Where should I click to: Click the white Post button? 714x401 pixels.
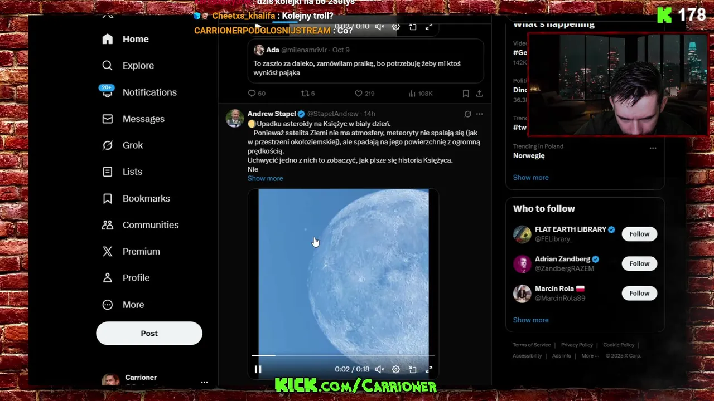pos(149,333)
